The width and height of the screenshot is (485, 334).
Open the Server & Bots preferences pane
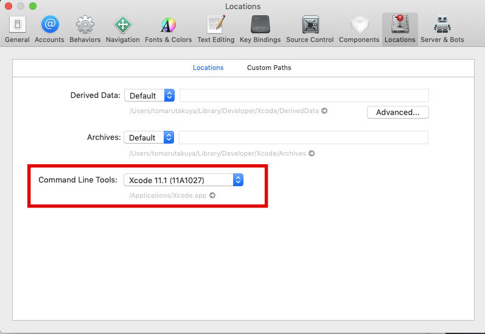[x=442, y=30]
